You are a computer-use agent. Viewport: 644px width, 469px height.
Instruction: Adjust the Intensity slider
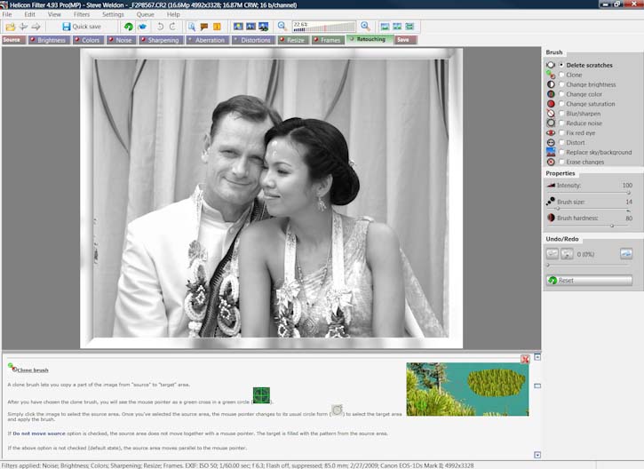tap(589, 192)
